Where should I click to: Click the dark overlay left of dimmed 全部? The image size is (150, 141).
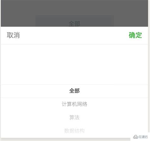click(18, 20)
